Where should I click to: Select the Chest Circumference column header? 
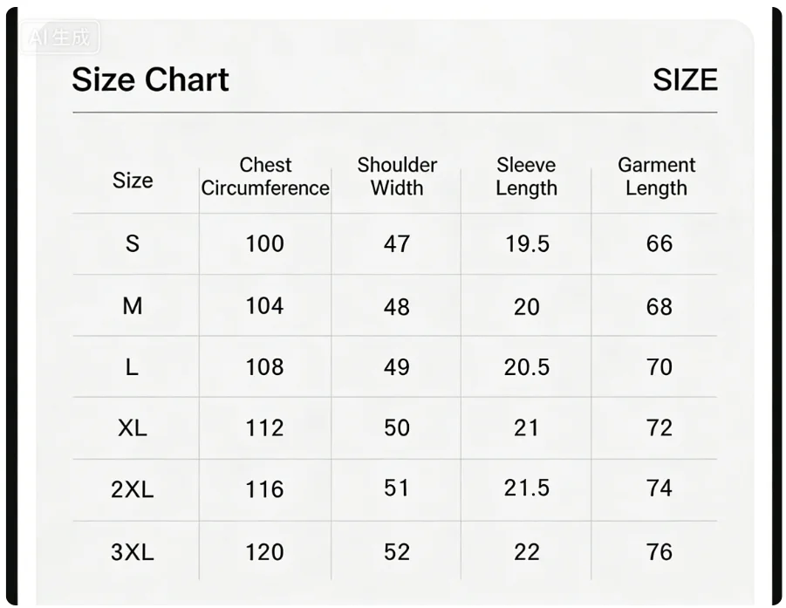point(265,176)
